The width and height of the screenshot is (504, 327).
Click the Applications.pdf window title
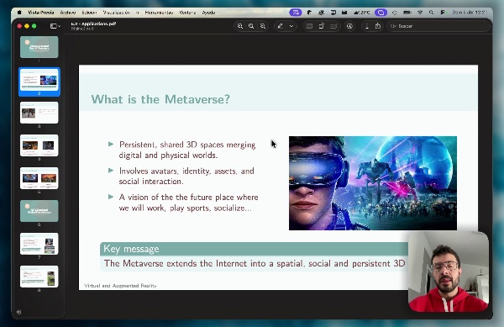coord(93,24)
